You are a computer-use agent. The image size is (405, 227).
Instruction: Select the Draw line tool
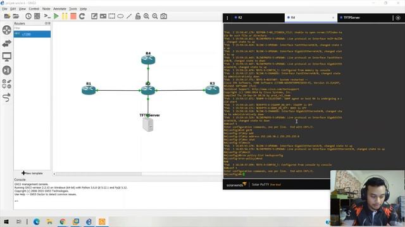coord(129,16)
